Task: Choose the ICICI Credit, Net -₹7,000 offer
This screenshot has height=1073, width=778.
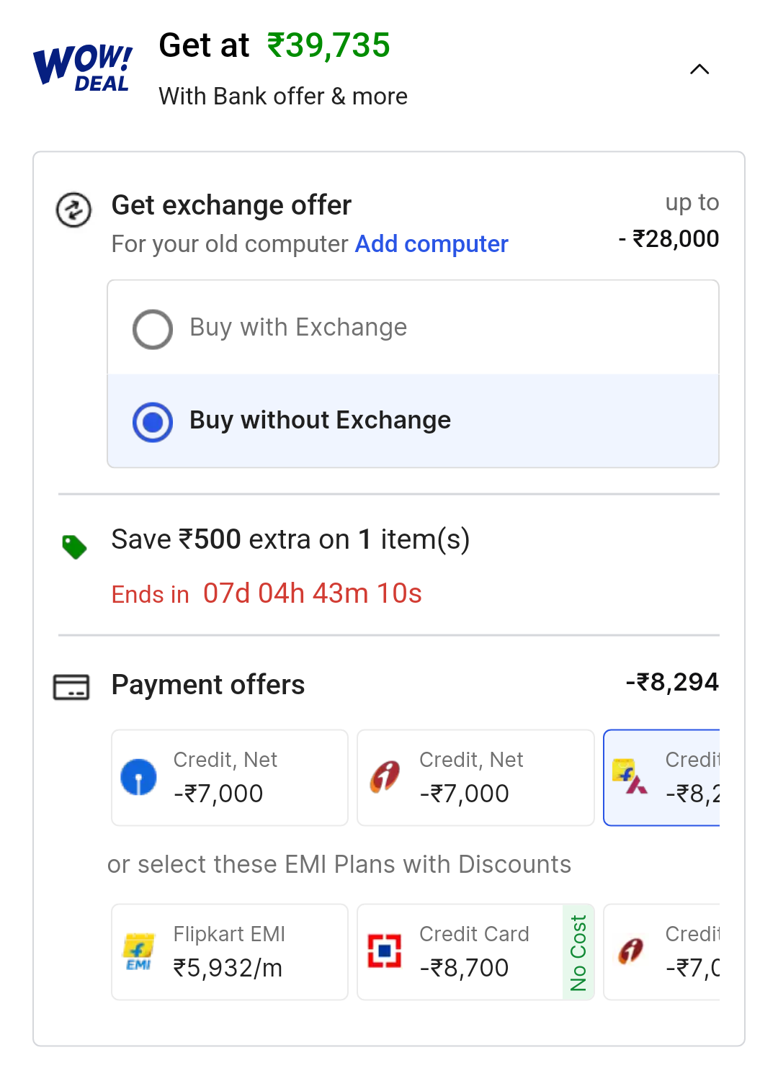Action: tap(475, 778)
